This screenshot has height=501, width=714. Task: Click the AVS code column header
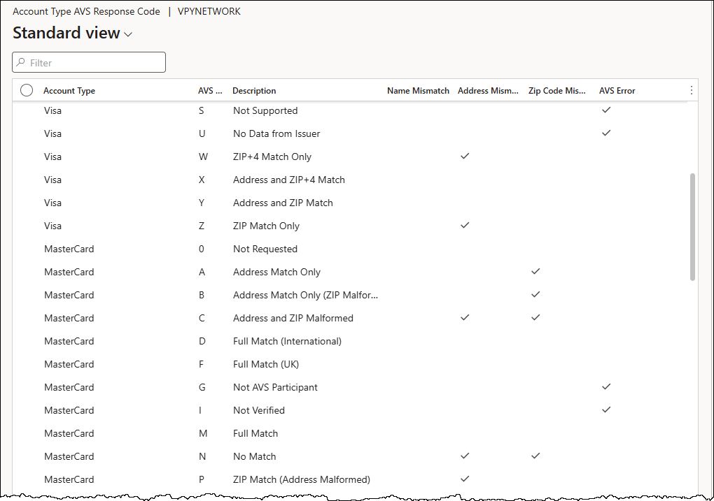210,90
